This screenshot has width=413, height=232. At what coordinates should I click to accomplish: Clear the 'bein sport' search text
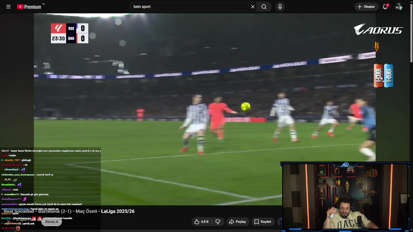[253, 7]
